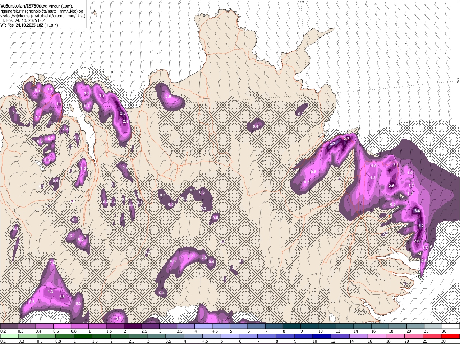460x344 pixels.
Task: Click the 1.9 precipitation value on the map
Action: pyautogui.click(x=59, y=104)
